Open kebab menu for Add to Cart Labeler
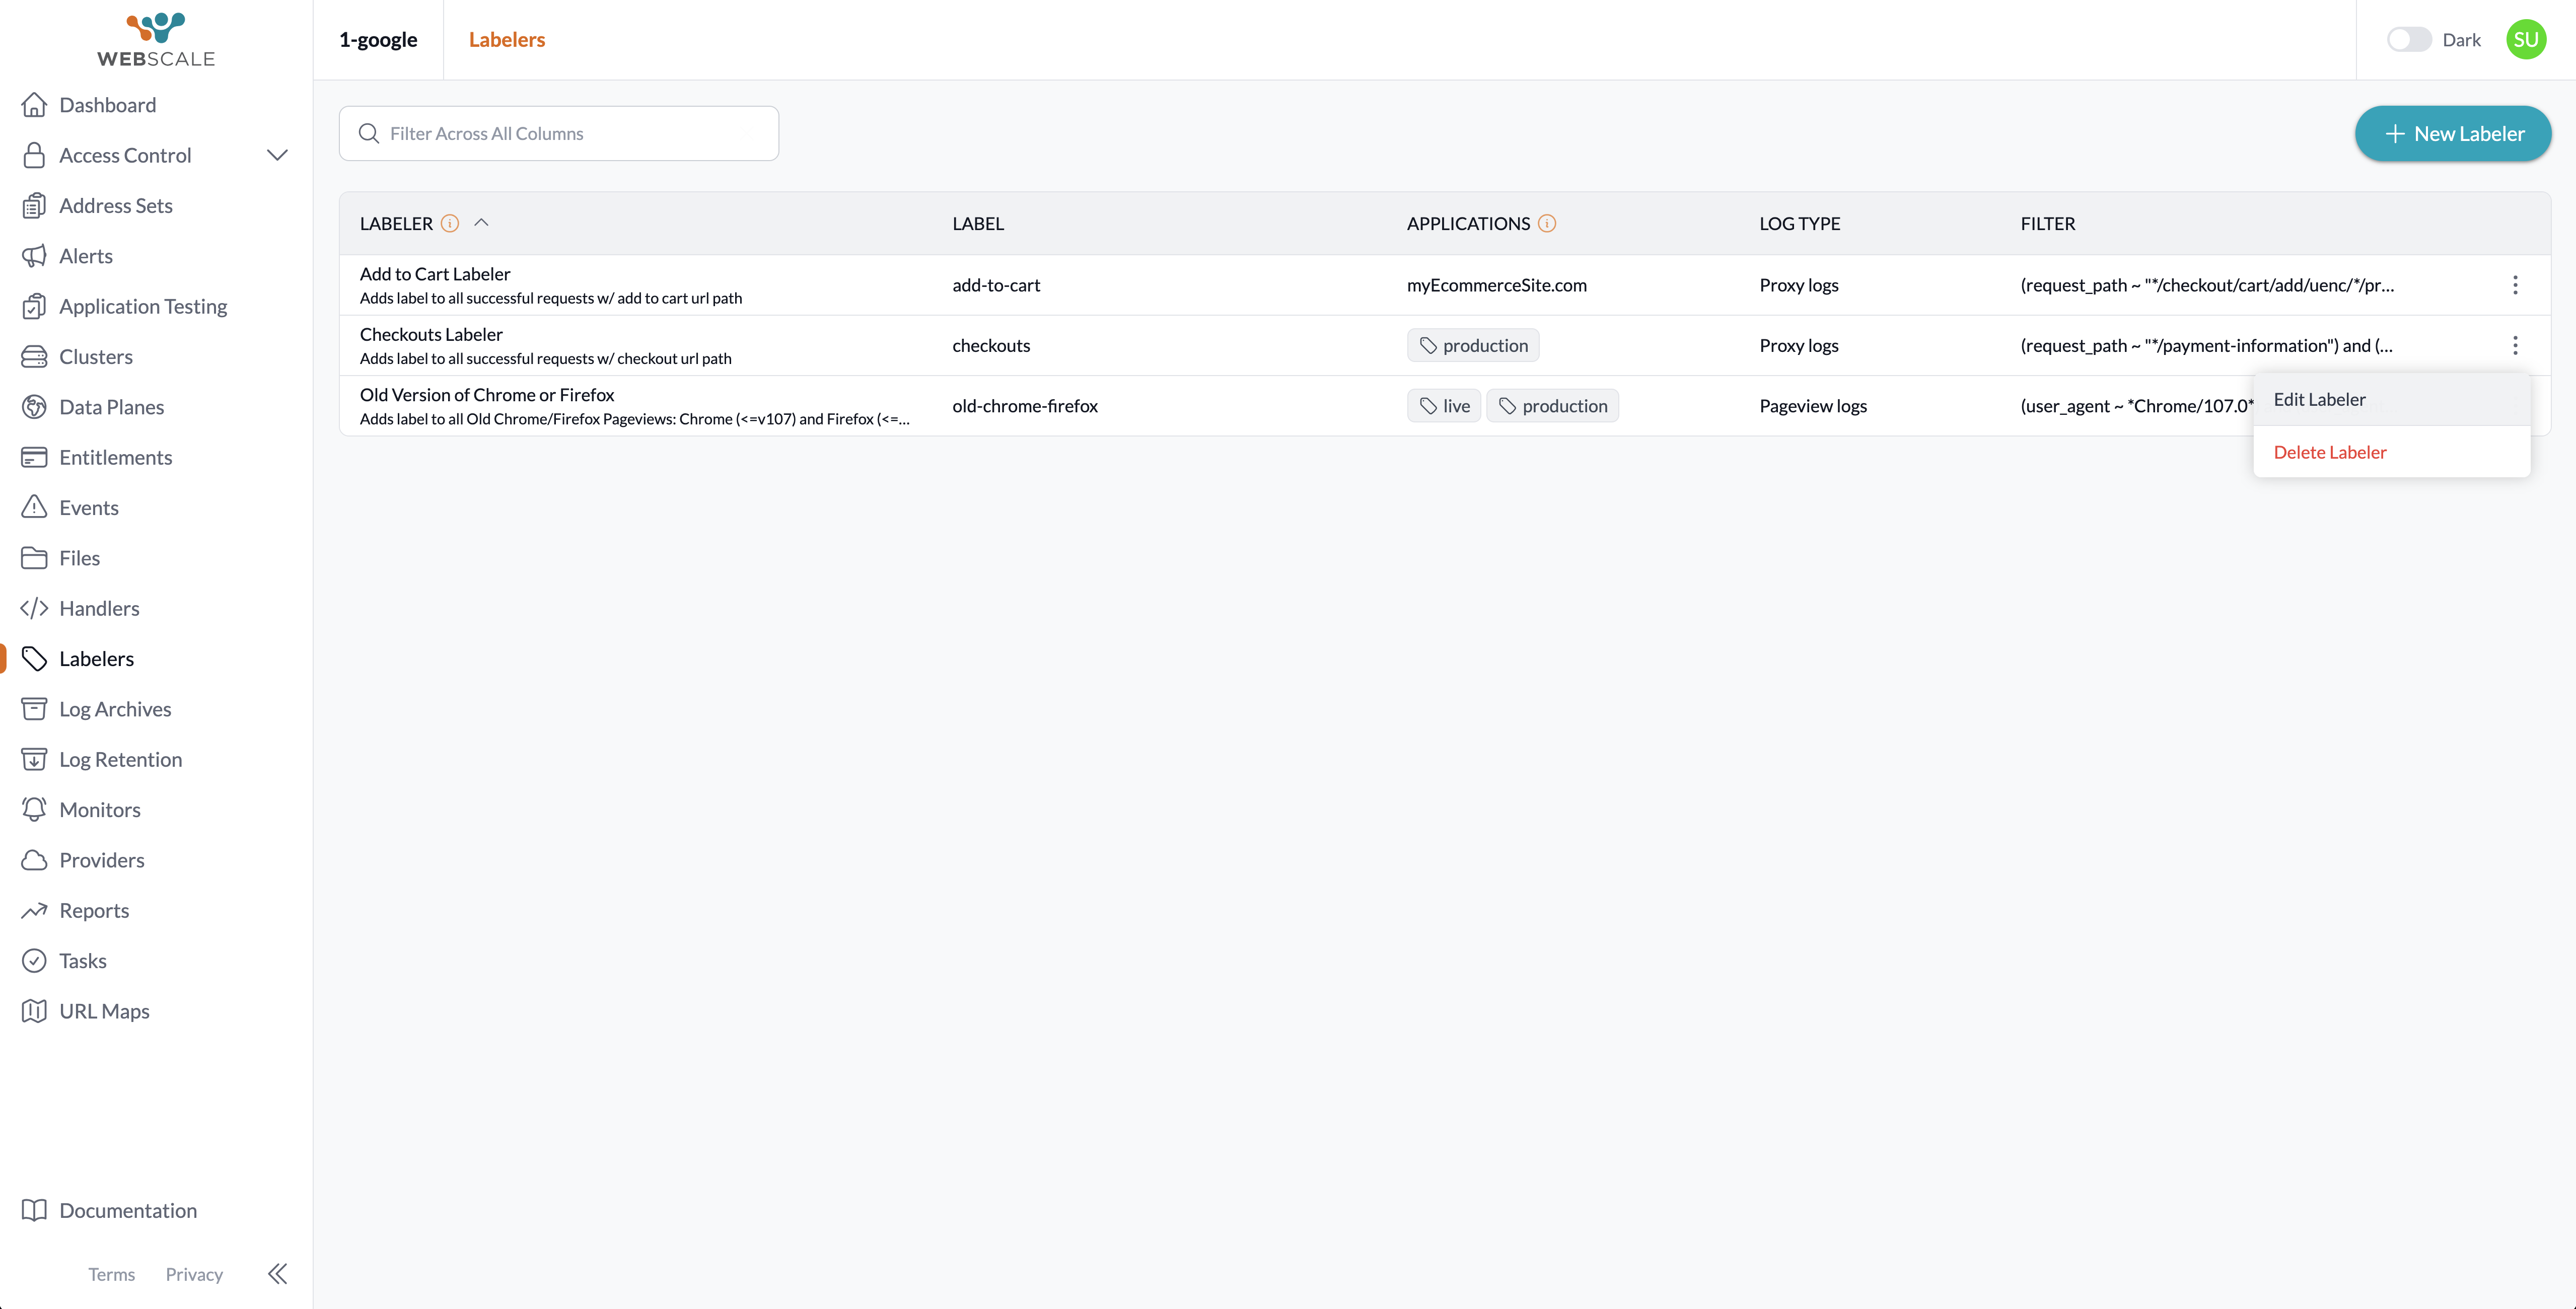Viewport: 2576px width, 1309px height. [2515, 285]
